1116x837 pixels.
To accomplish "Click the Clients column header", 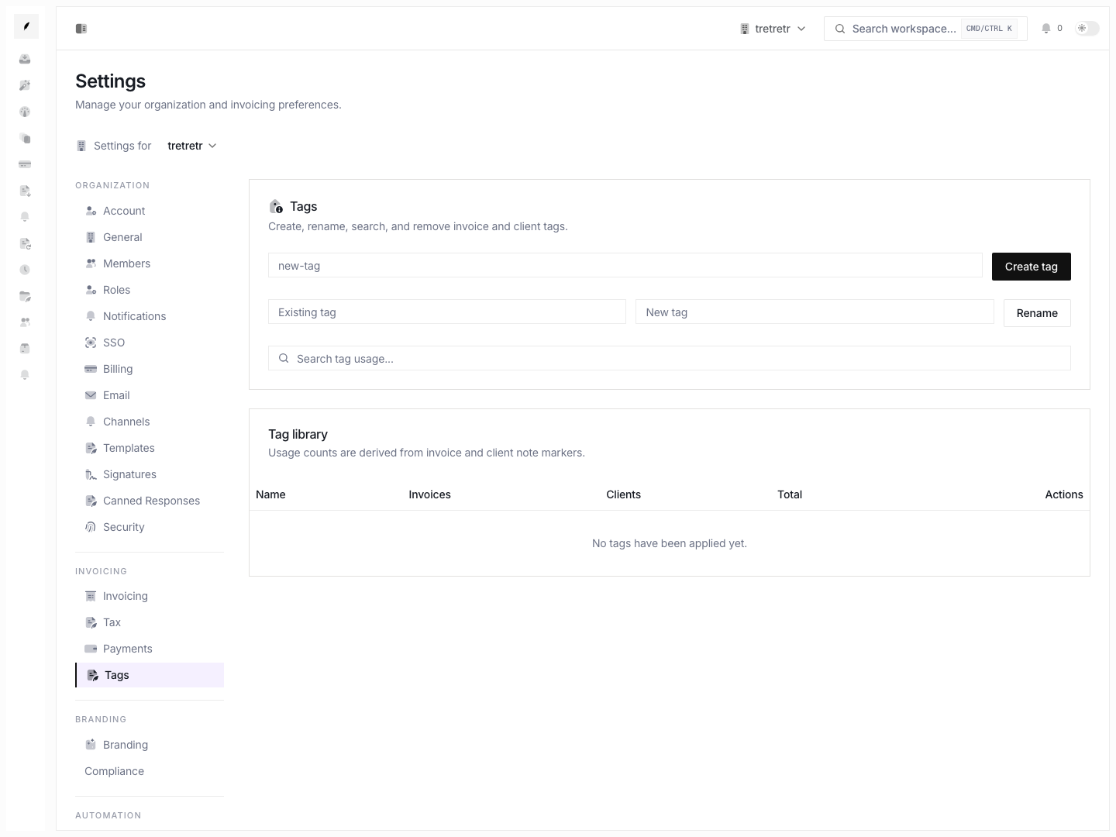I will [x=623, y=494].
